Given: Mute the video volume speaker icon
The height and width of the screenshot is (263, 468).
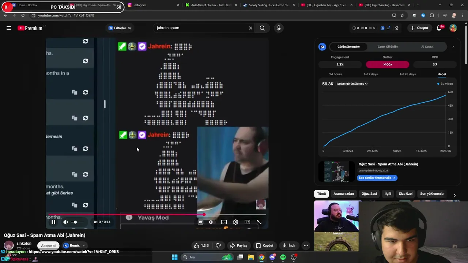Looking at the screenshot, I should coord(65,222).
